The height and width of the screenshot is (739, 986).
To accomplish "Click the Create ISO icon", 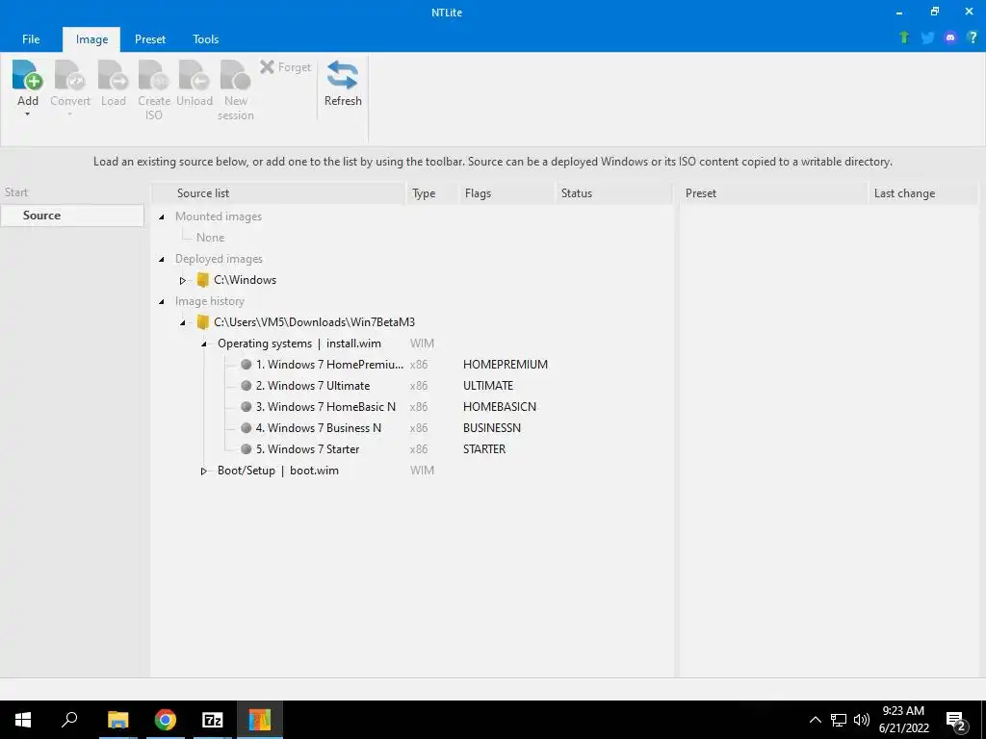I will coord(153,75).
